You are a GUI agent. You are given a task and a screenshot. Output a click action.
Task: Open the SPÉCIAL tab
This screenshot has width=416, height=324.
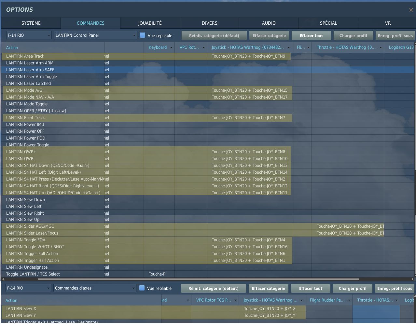(x=328, y=23)
